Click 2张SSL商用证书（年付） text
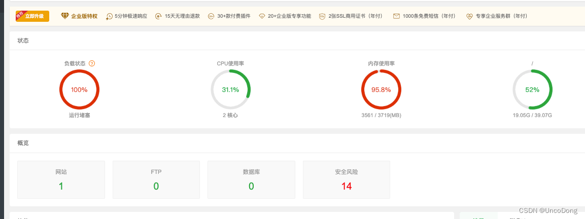Image resolution: width=585 pixels, height=219 pixels. click(356, 16)
